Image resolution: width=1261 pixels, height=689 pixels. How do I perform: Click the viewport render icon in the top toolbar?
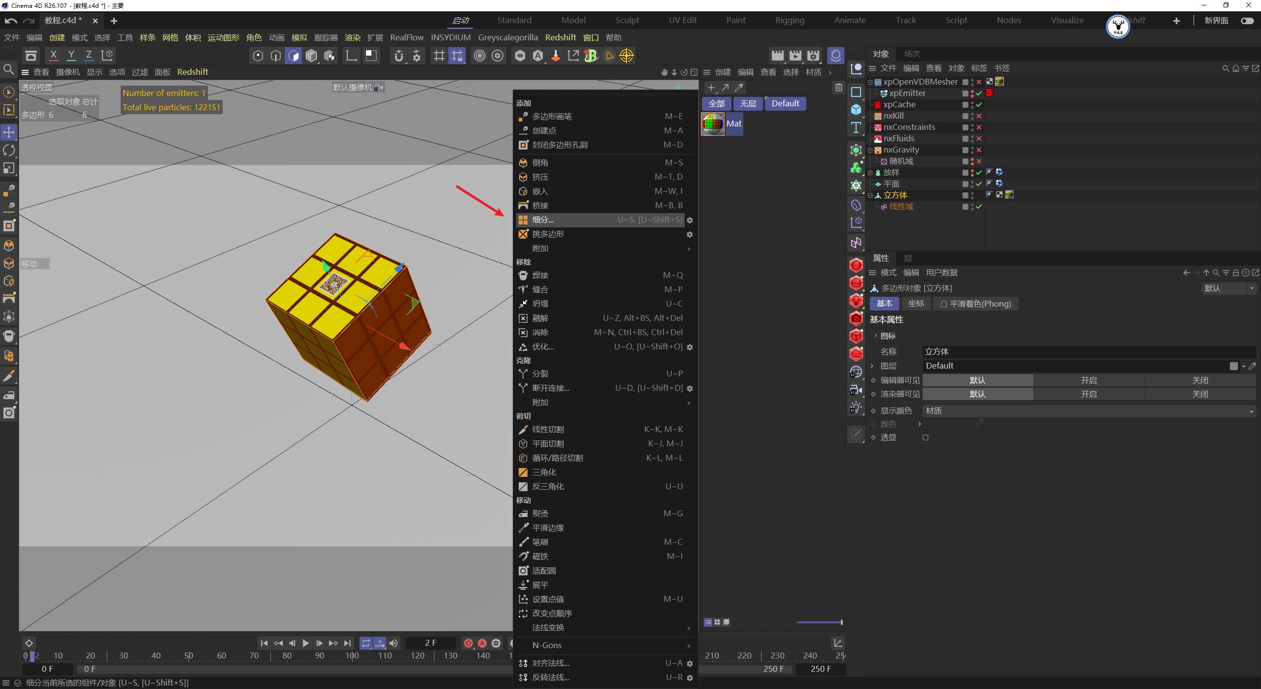[x=777, y=56]
